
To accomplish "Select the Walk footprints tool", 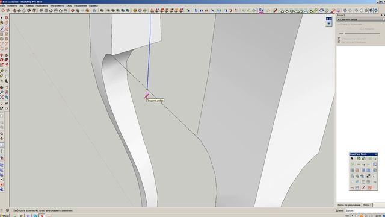I will (2, 108).
